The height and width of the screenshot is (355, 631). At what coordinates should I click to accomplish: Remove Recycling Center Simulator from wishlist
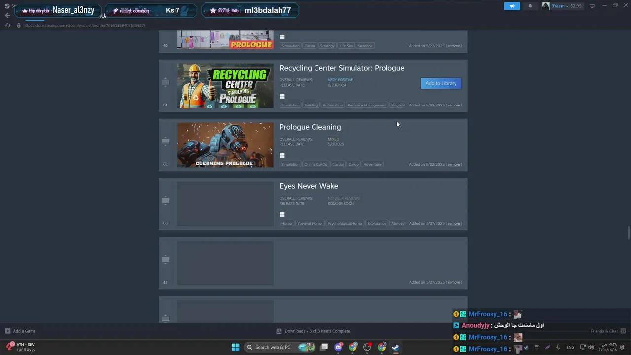454,105
